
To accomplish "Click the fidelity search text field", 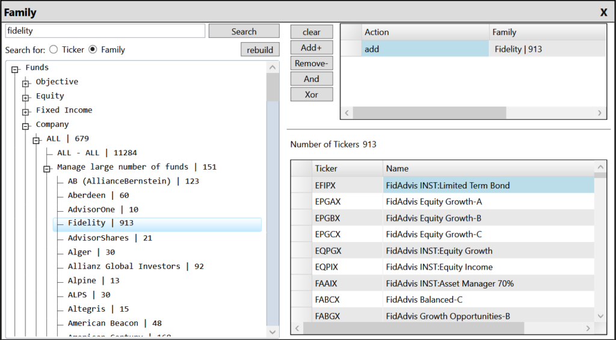I will 105,31.
